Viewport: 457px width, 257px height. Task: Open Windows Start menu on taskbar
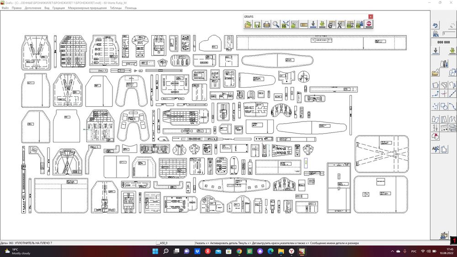[154, 251]
